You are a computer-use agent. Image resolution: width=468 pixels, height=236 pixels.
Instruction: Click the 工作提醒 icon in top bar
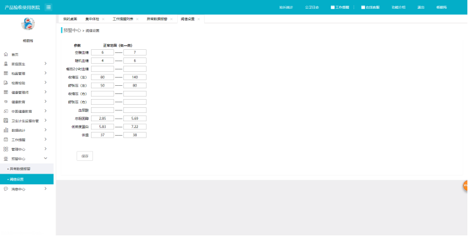coord(333,7)
